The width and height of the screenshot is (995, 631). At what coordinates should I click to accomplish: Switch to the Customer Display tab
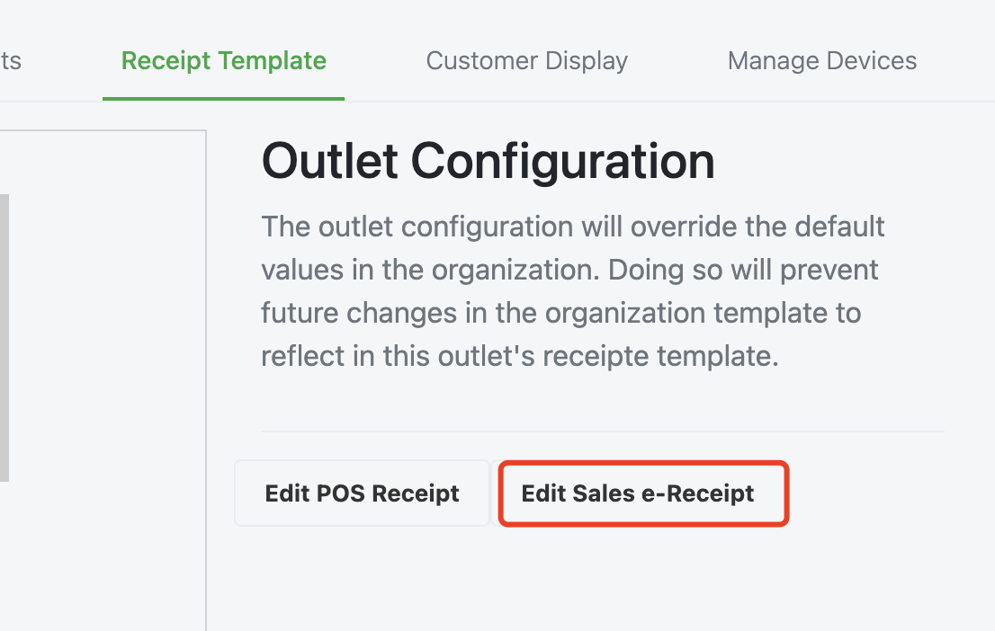tap(526, 61)
